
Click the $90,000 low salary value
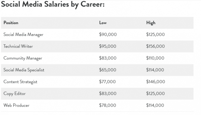108,34
